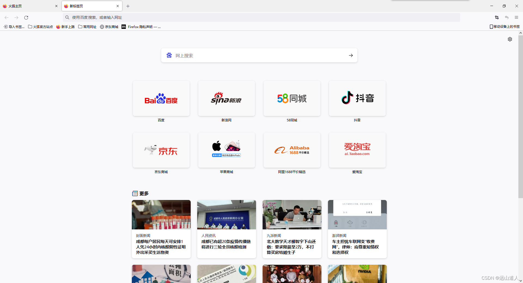Click the undo close tab arrow icon
This screenshot has width=523, height=283.
click(507, 17)
